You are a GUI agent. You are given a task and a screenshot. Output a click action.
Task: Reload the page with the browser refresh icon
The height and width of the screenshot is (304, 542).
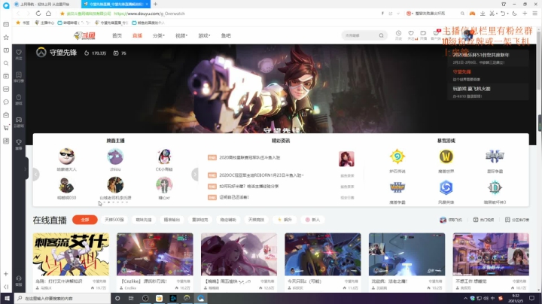[x=38, y=14]
